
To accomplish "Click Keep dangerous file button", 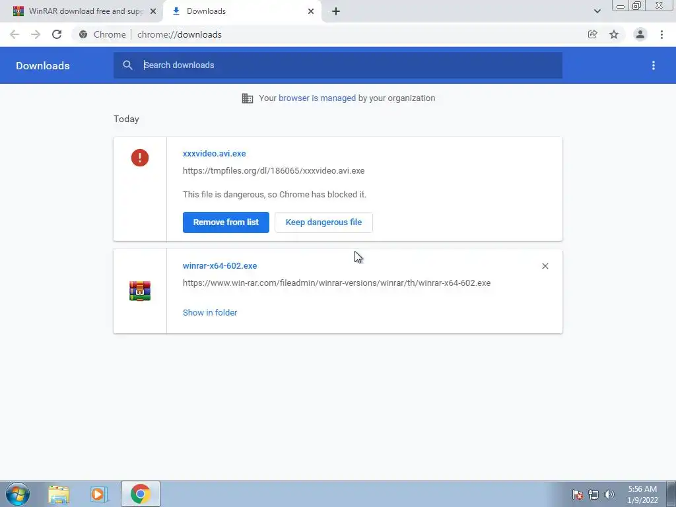I will click(323, 222).
